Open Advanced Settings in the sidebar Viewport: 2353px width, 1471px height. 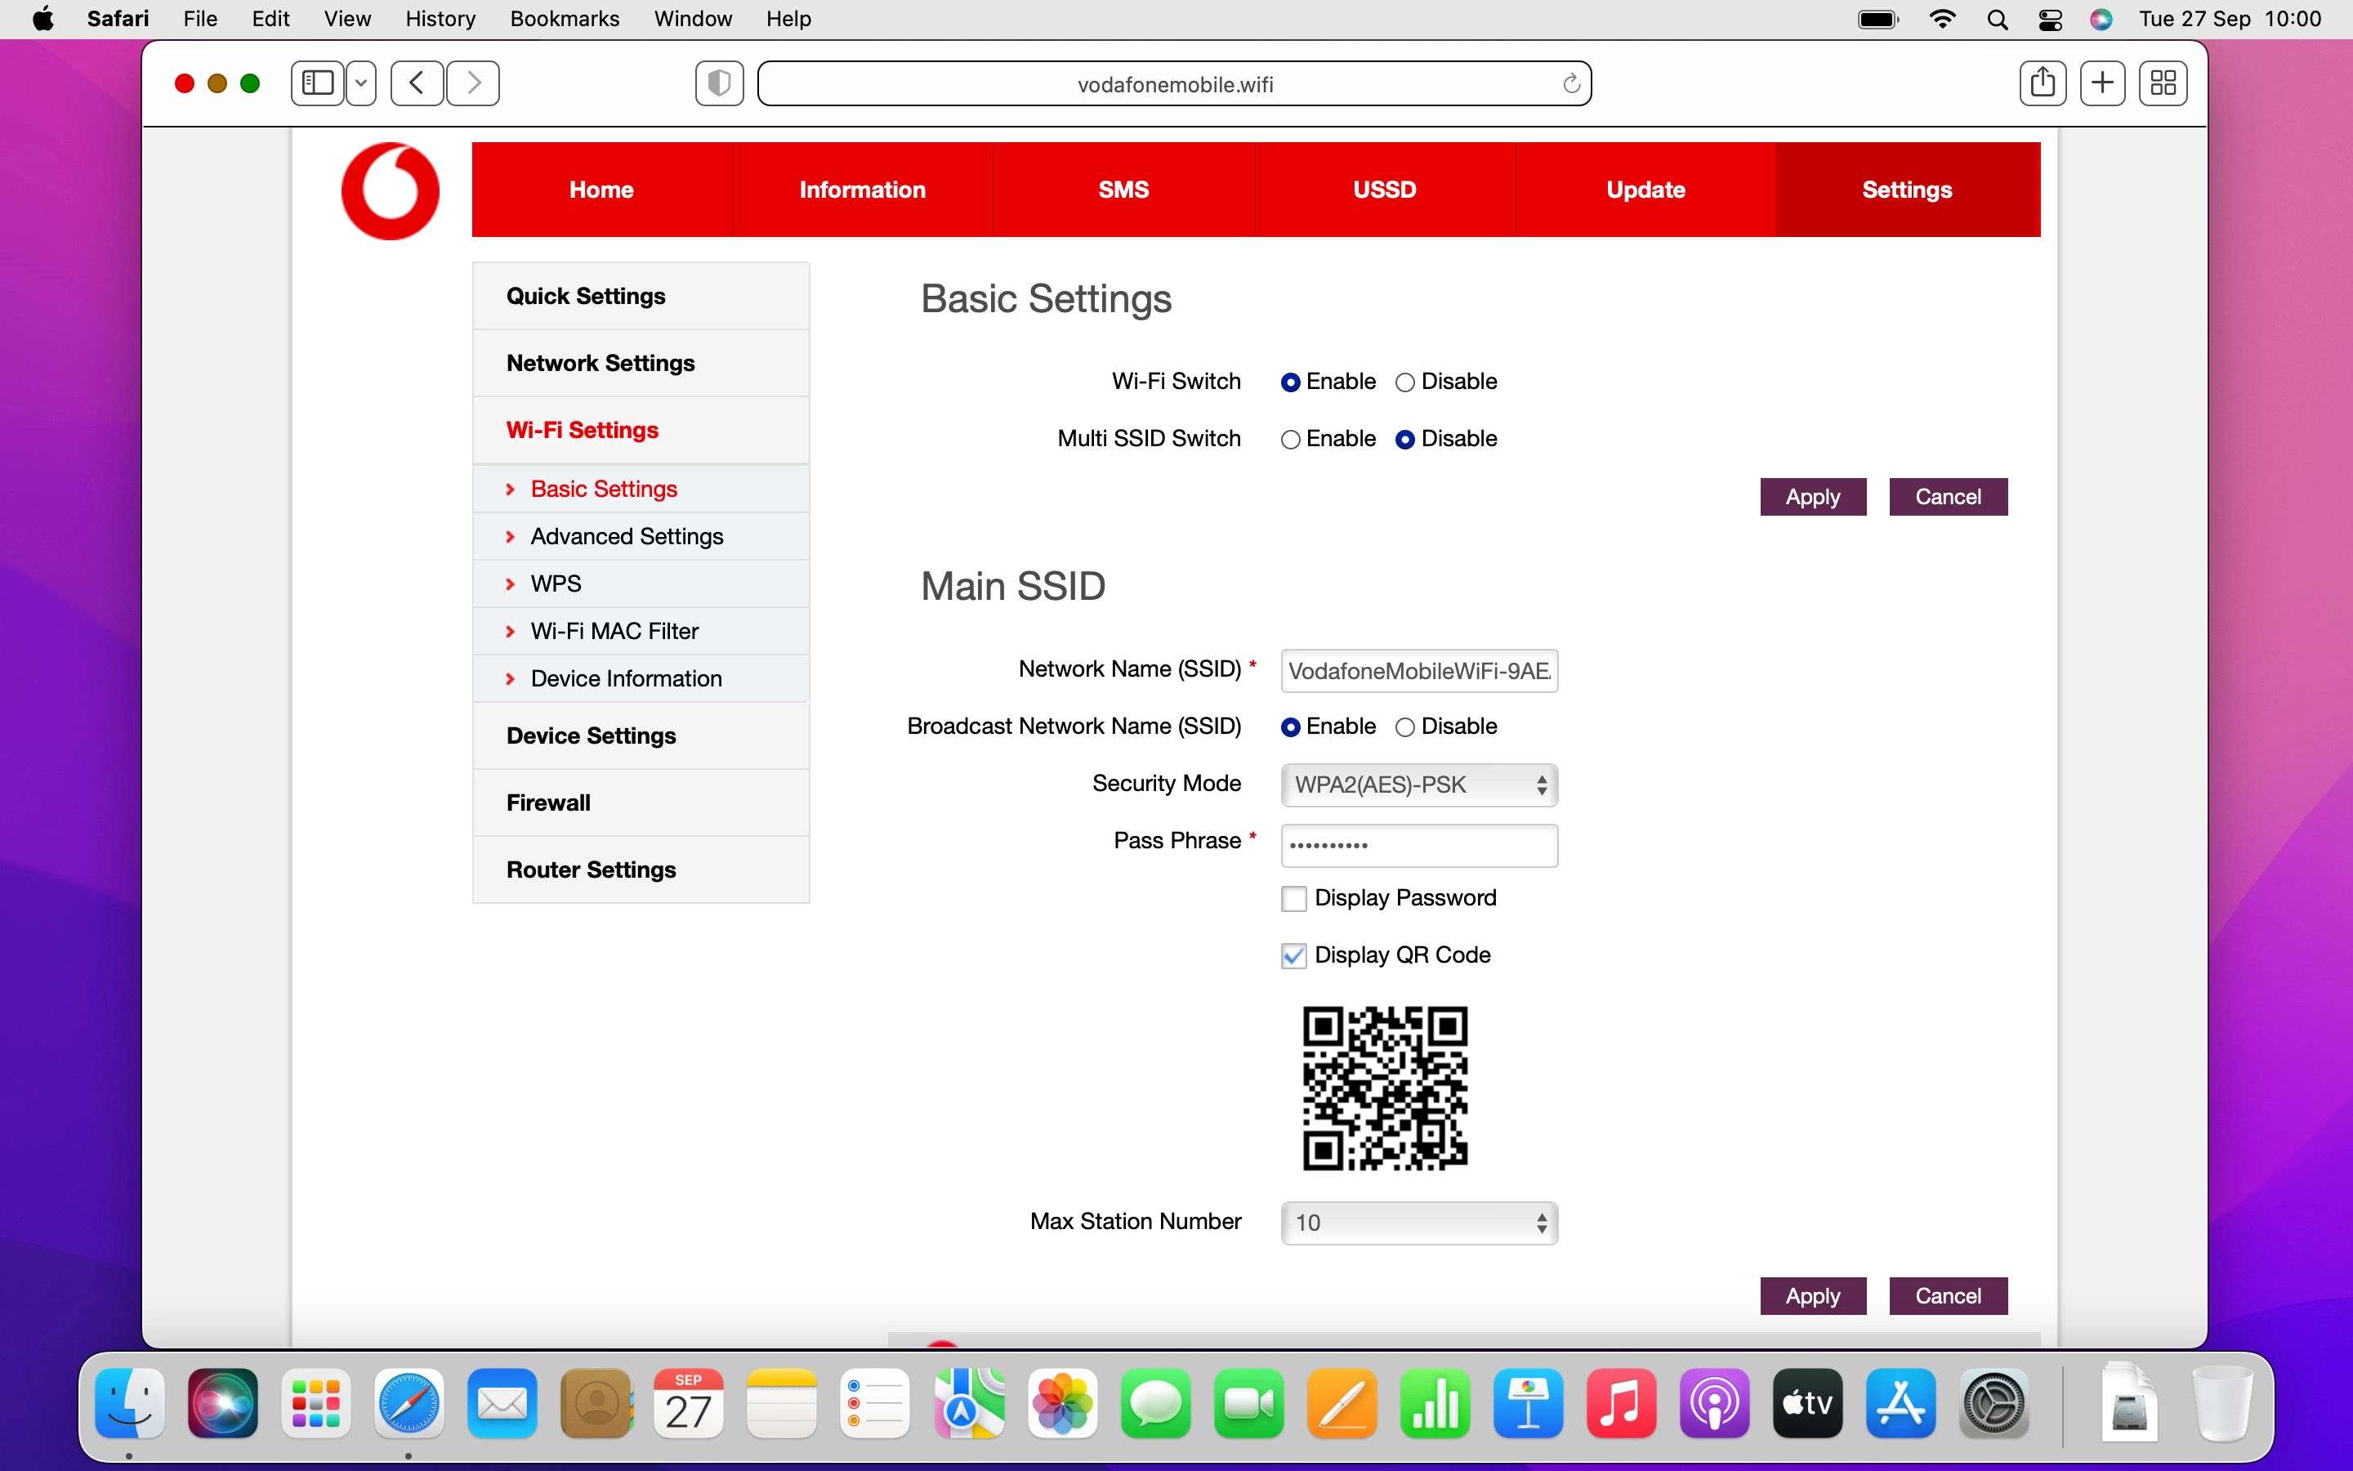click(626, 536)
